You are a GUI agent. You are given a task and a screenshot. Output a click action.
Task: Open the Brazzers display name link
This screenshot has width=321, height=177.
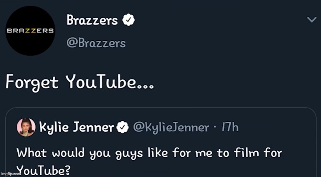coord(92,21)
